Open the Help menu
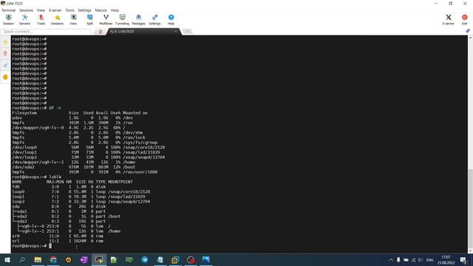Viewport: 473px width, 266px height. [115, 10]
